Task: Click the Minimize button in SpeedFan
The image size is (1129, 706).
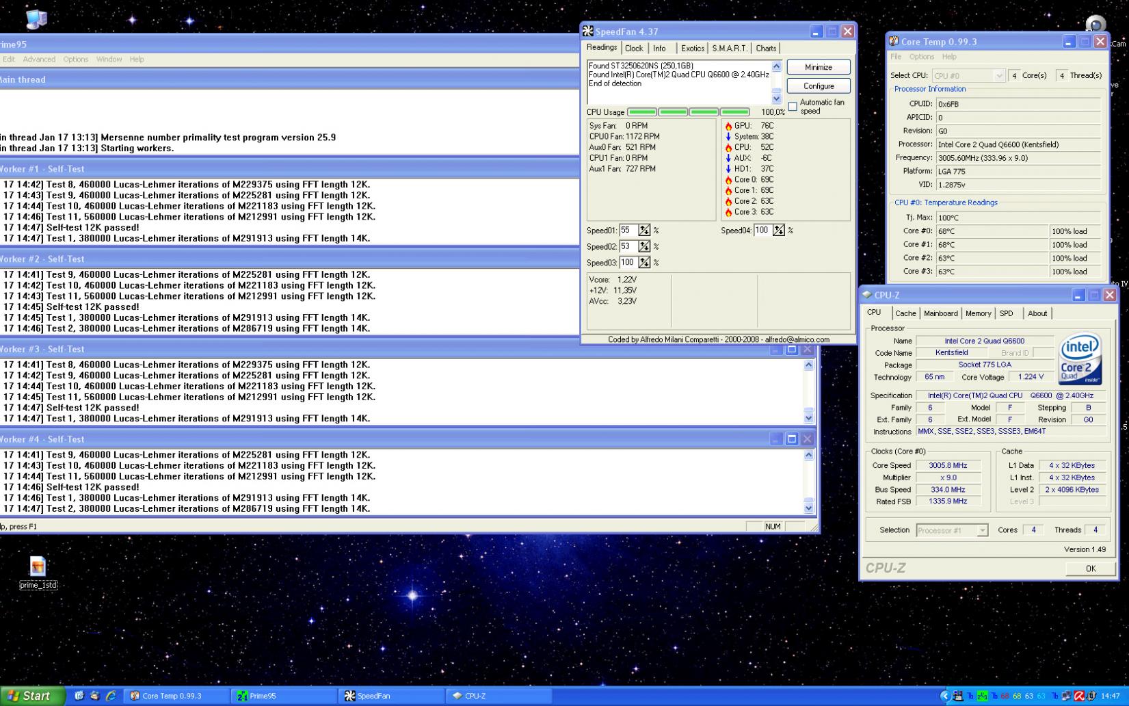Action: coord(819,67)
